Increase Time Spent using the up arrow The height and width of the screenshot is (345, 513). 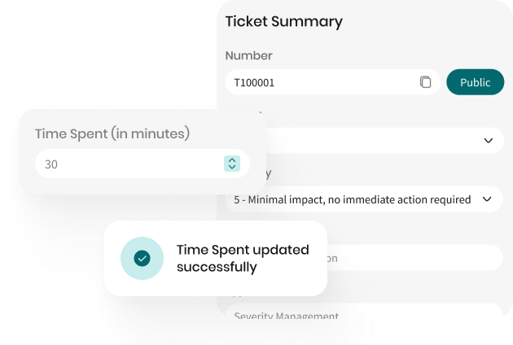tap(232, 160)
